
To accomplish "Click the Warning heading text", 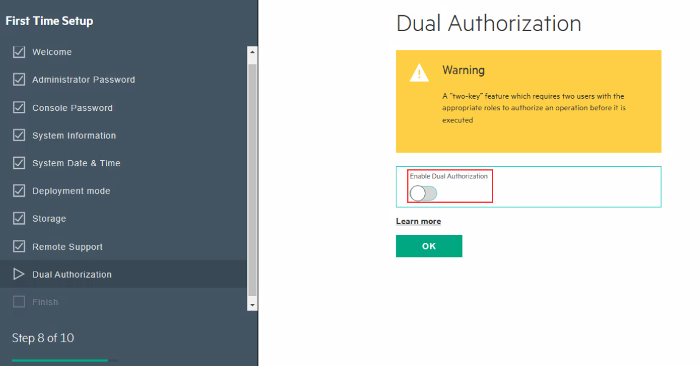I will coord(463,70).
